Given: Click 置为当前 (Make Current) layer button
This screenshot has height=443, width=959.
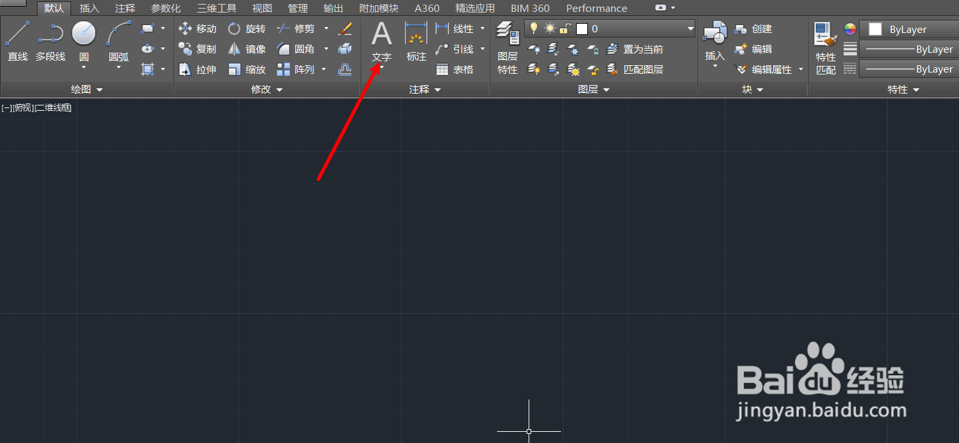Looking at the screenshot, I should [x=635, y=49].
